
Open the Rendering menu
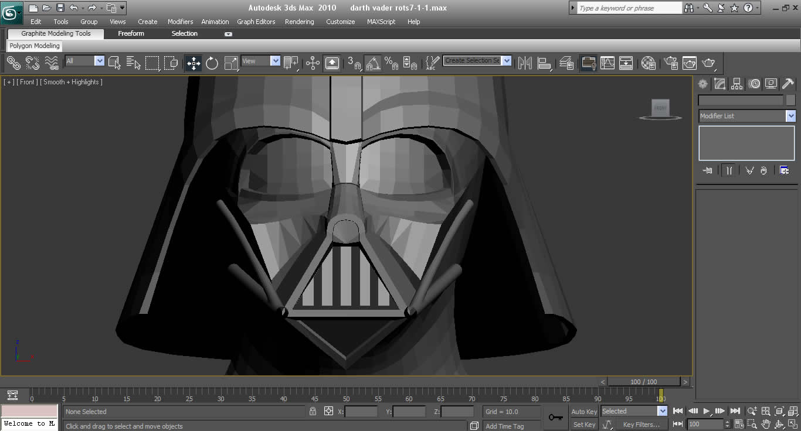click(299, 22)
